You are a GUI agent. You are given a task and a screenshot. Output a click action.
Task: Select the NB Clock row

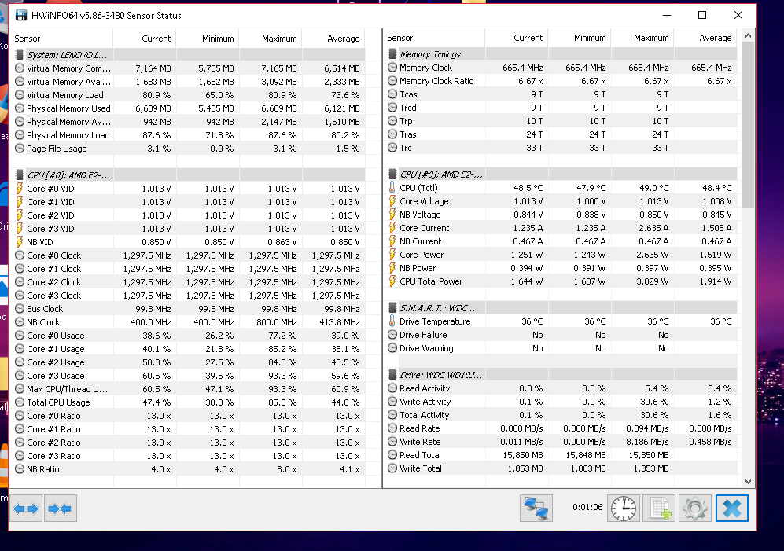187,322
